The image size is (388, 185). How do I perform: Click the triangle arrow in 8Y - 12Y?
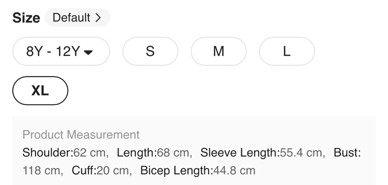88,52
